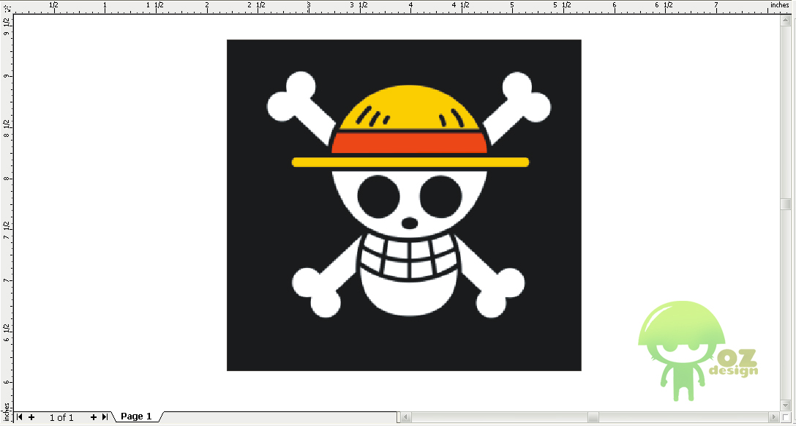The image size is (796, 426).
Task: Click the horizontal scrollbar left arrow
Action: pos(406,417)
